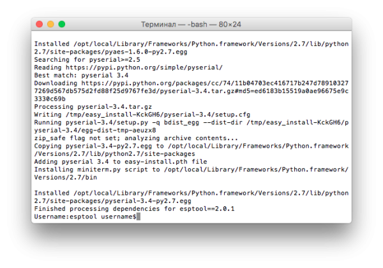Click 'zip_safe flag not set' line

136,138
